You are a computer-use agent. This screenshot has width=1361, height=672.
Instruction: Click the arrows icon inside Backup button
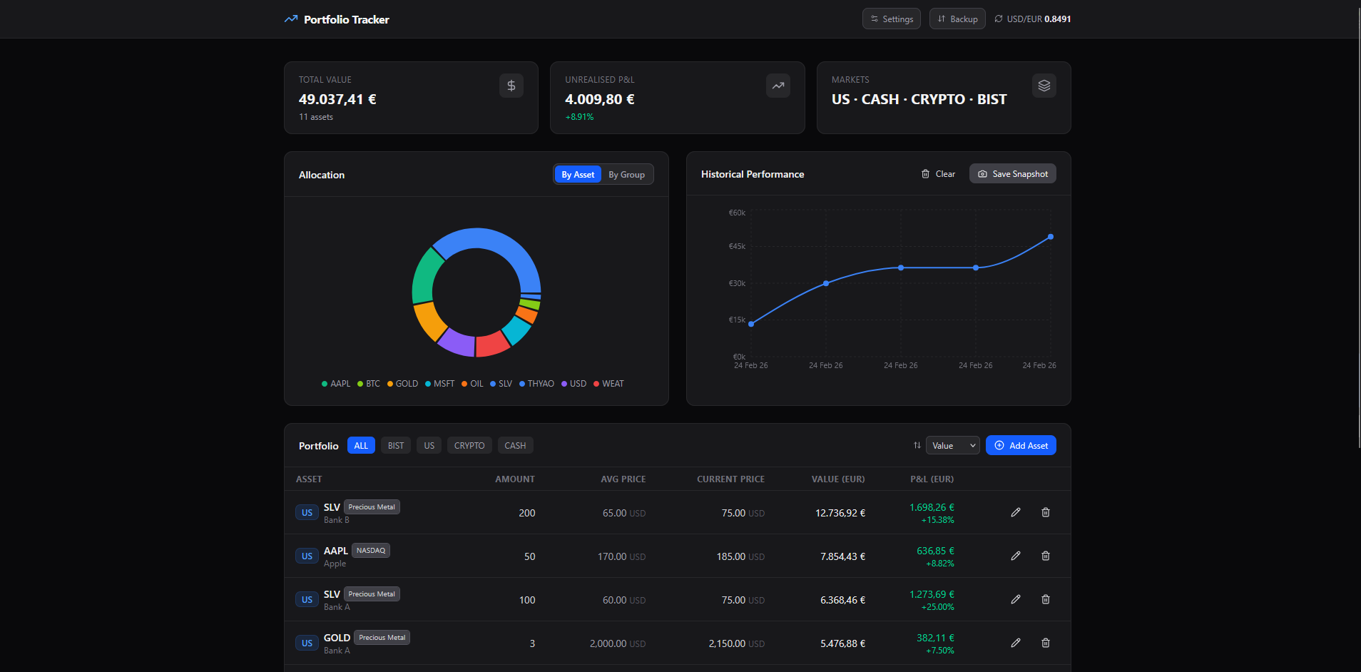point(940,19)
